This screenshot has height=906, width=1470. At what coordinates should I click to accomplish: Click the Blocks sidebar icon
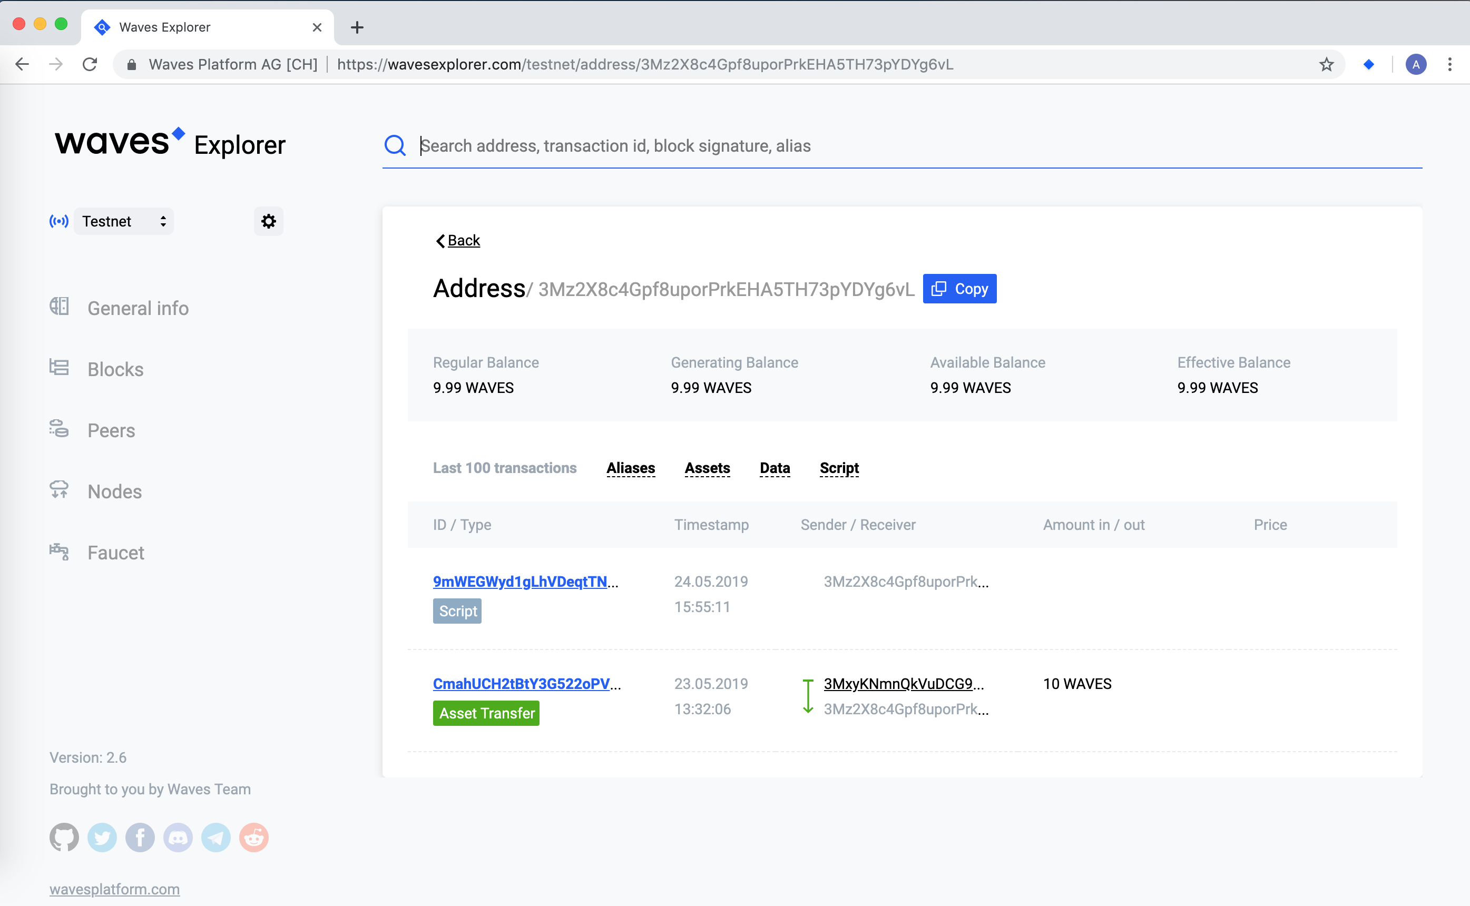pos(58,367)
